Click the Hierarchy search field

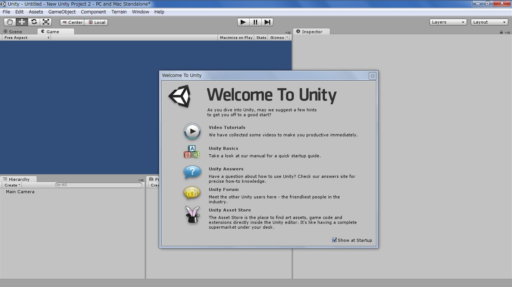tap(99, 185)
